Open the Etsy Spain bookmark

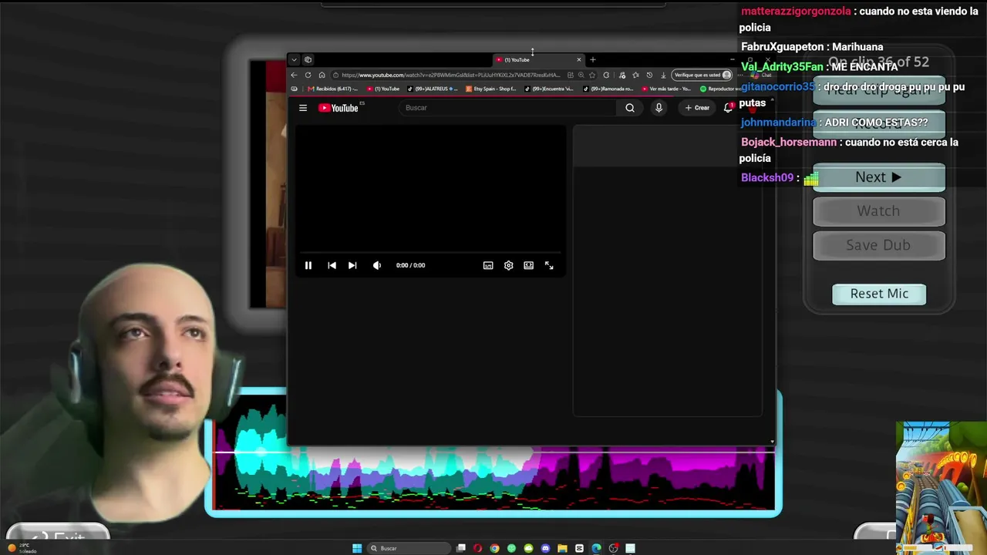(x=491, y=89)
